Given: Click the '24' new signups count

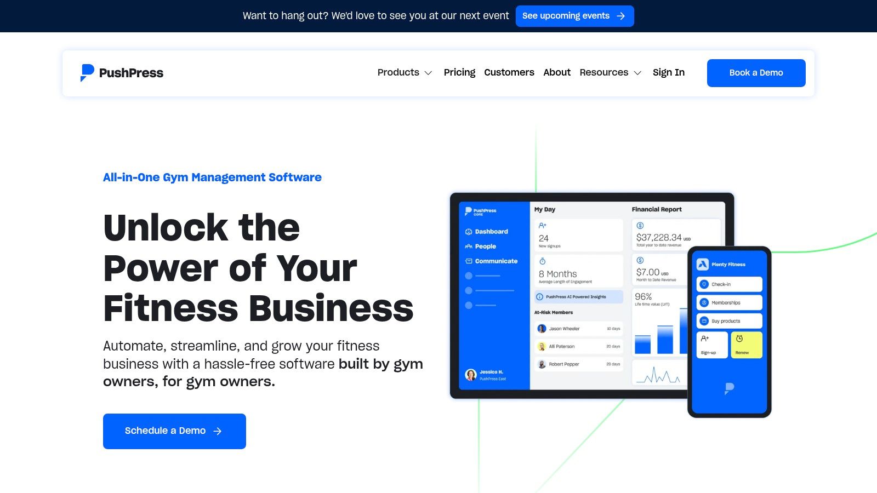Looking at the screenshot, I should coord(544,238).
